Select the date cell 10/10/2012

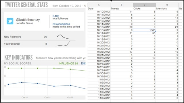pos(99,12)
